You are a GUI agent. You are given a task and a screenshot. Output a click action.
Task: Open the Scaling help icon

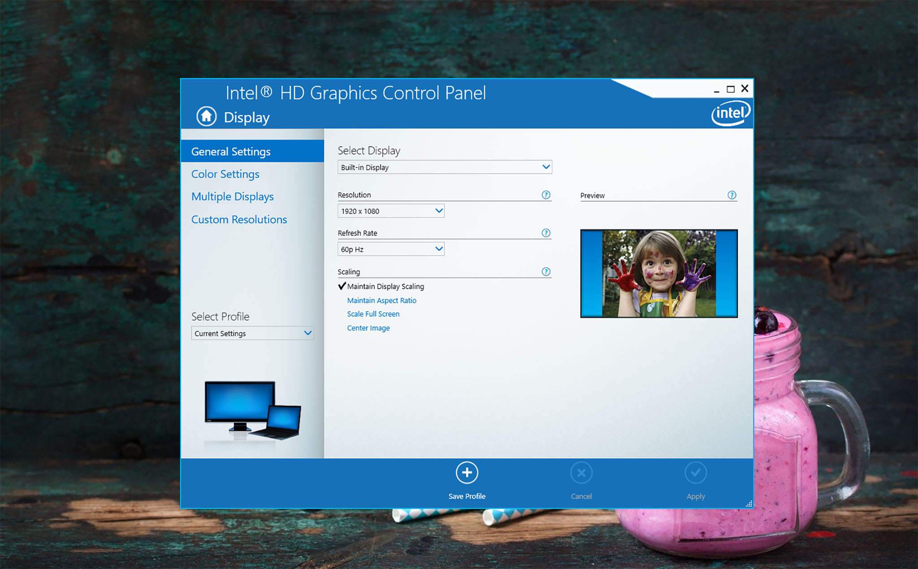(x=546, y=271)
